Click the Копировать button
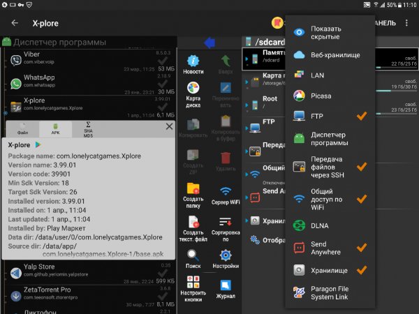The width and height of the screenshot is (419, 314). pyautogui.click(x=193, y=128)
